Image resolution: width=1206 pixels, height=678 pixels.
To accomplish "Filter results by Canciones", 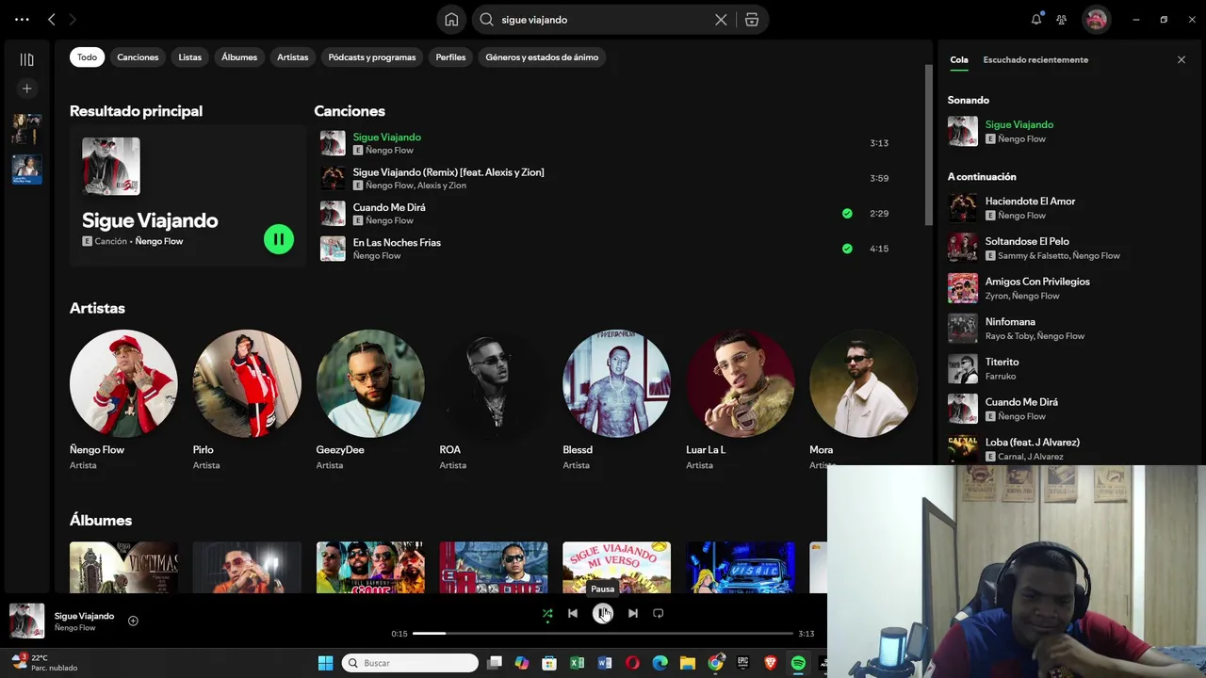I will point(138,57).
